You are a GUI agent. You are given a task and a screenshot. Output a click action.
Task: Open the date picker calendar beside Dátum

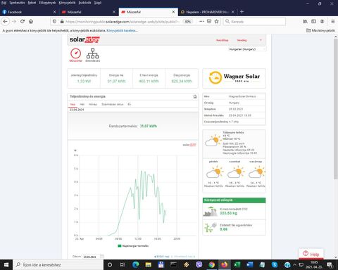102,257
